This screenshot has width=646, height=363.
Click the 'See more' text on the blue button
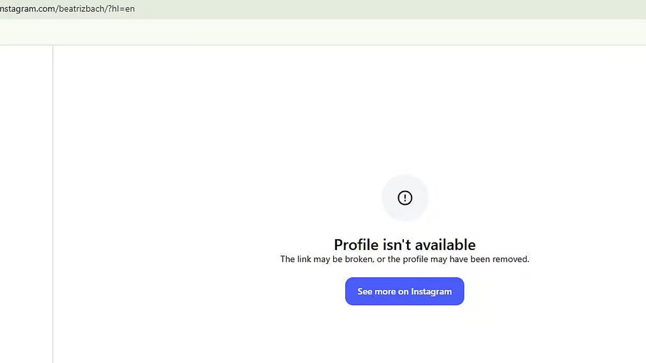[376, 291]
